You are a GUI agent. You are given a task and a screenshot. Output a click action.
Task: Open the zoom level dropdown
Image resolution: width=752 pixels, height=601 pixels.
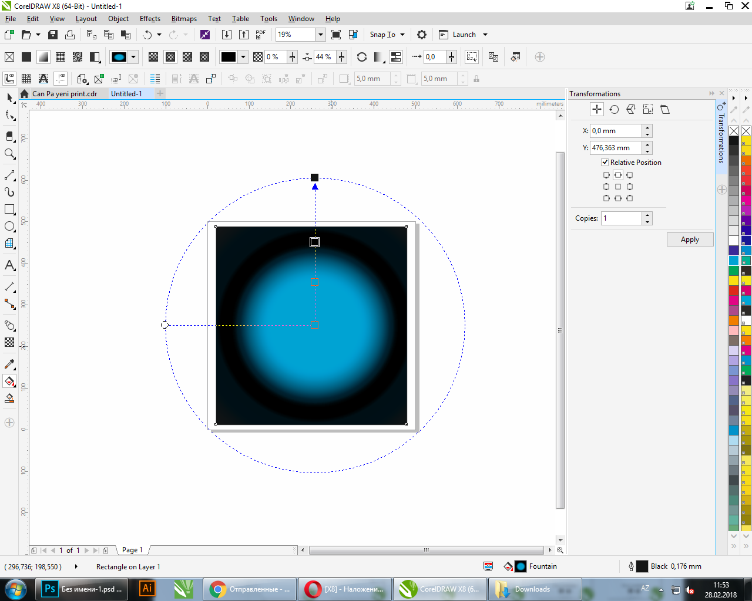320,35
